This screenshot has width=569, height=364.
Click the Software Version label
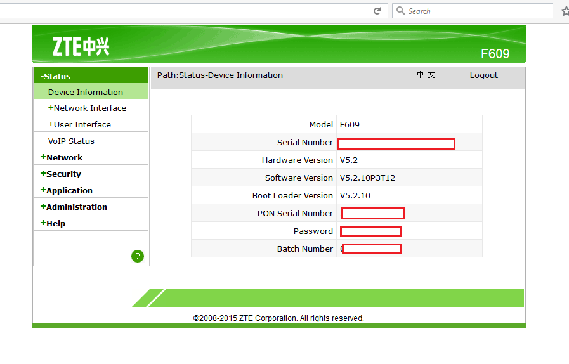pos(299,178)
